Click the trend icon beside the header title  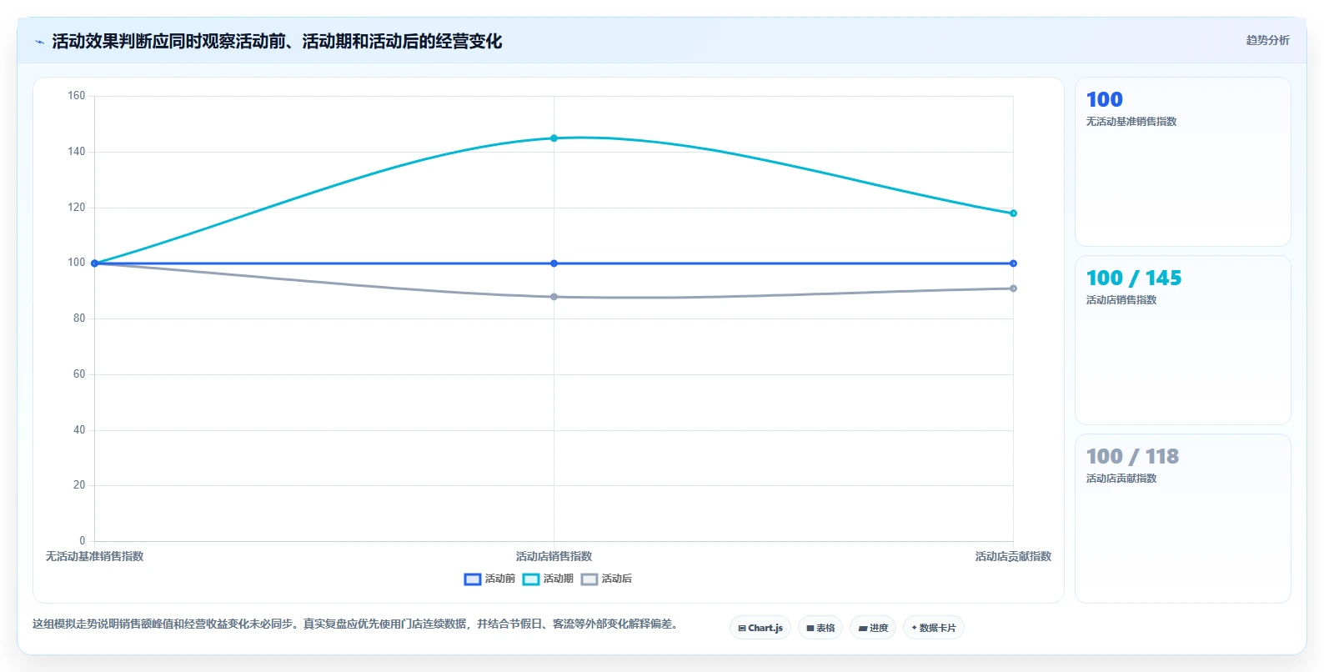(39, 42)
